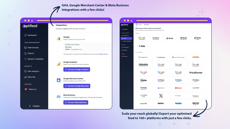Image resolution: width=230 pixels, height=129 pixels.
Task: Click the Meta Business infinity logo
Action: point(59,97)
